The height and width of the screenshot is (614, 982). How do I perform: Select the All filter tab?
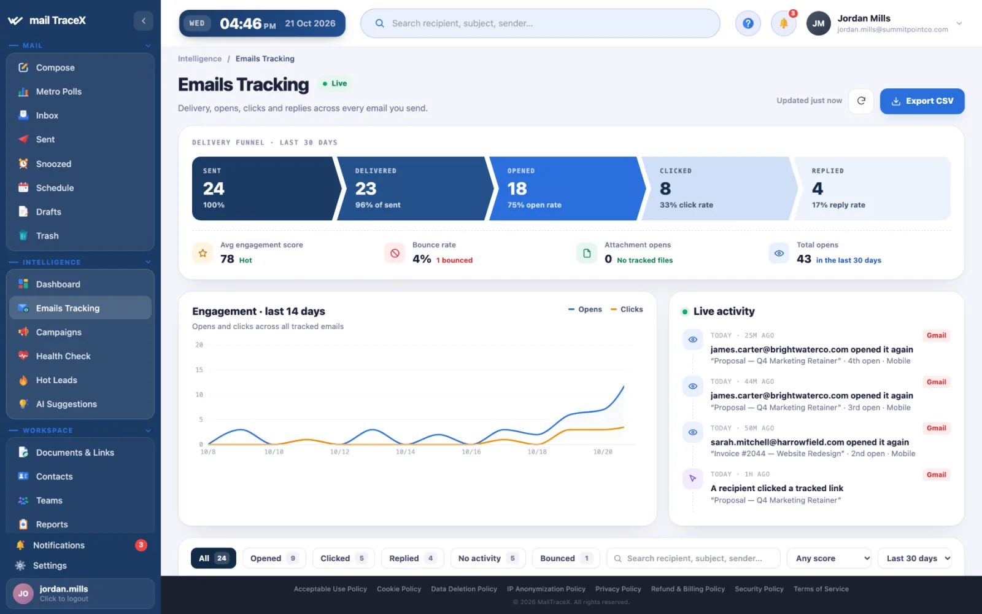click(x=213, y=558)
